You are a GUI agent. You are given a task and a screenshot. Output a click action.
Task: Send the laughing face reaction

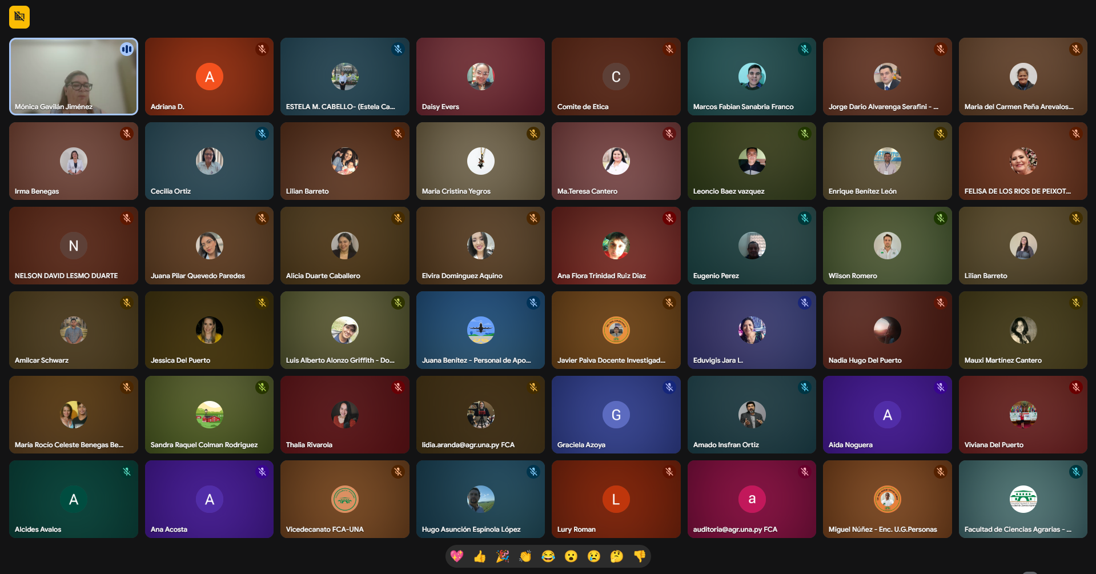click(548, 556)
